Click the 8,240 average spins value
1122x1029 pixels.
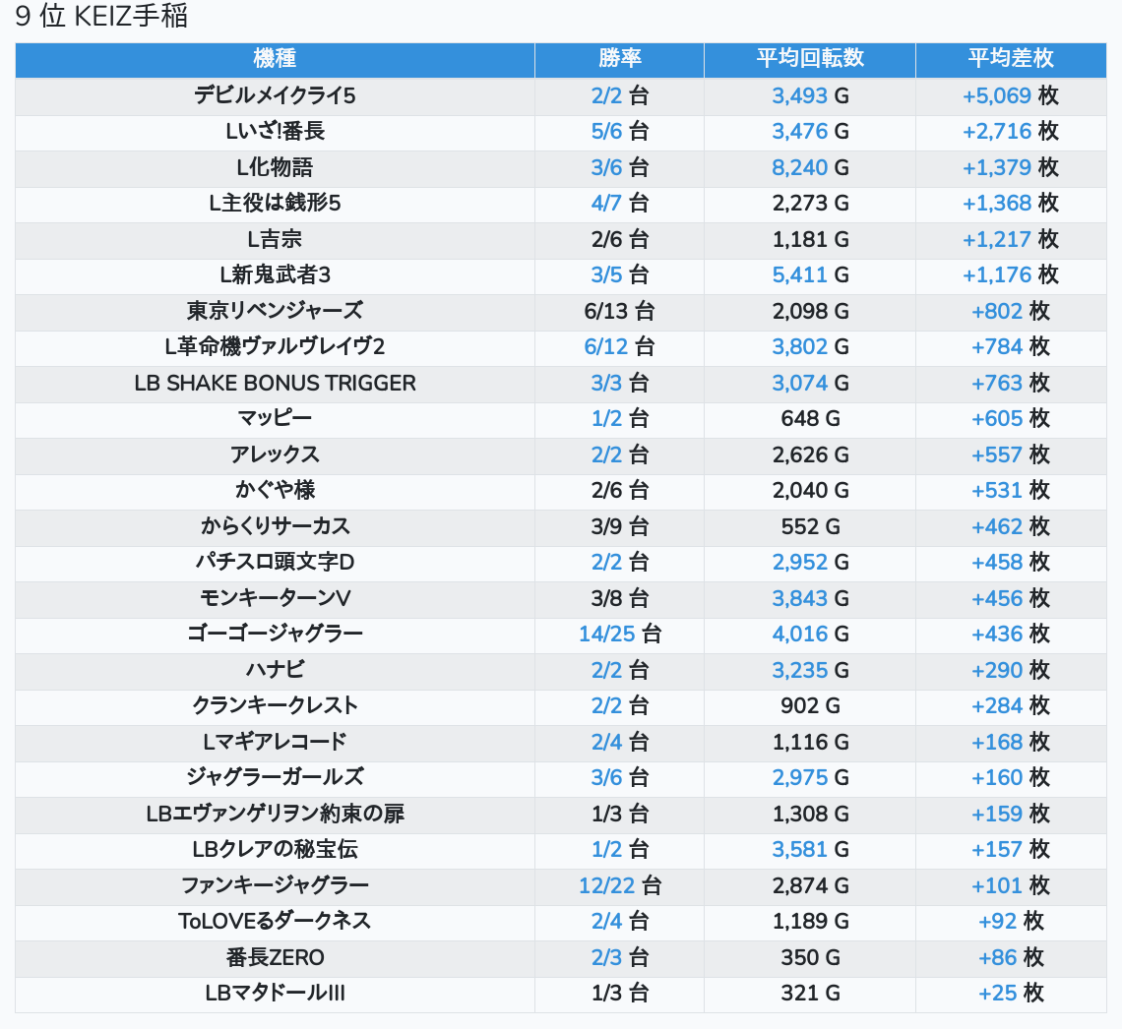pyautogui.click(x=800, y=167)
